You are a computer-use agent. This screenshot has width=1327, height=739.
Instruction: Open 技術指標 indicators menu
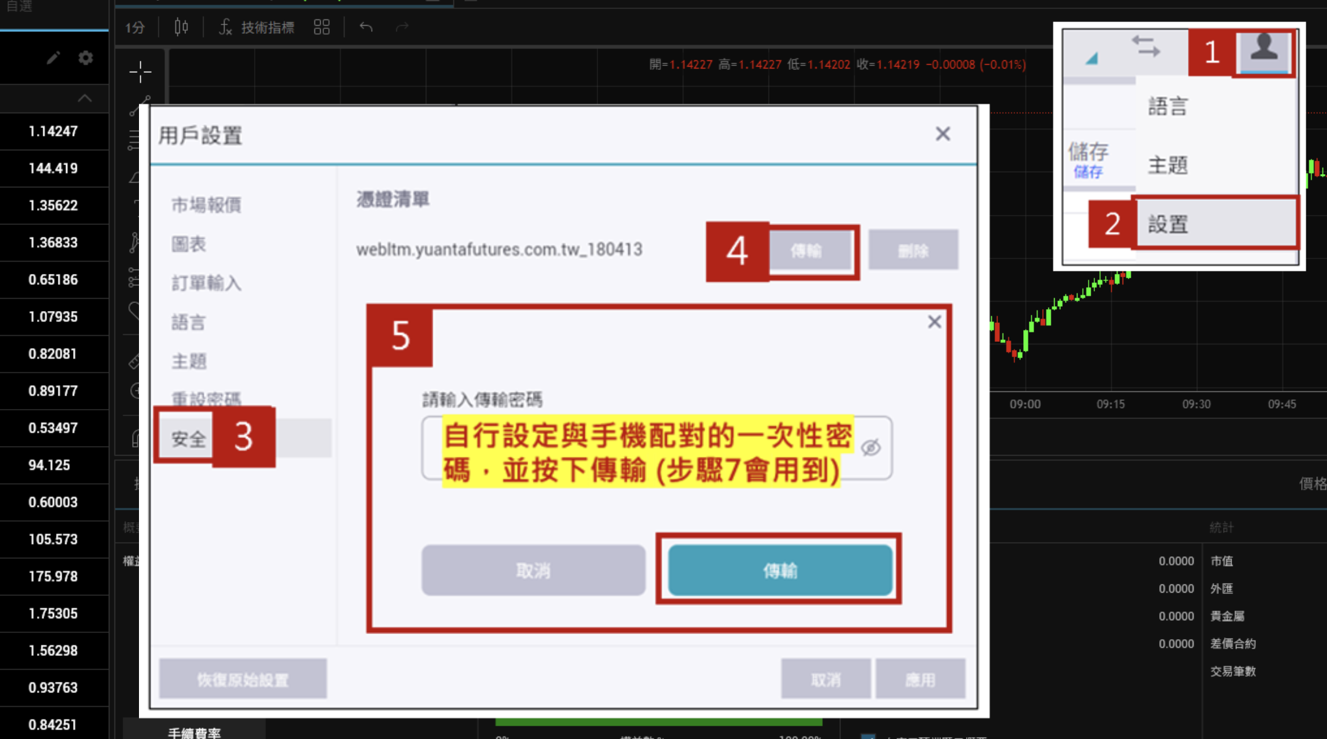click(x=257, y=28)
